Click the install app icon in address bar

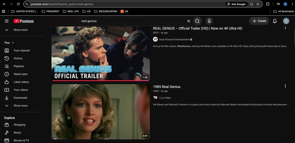coord(251,4)
